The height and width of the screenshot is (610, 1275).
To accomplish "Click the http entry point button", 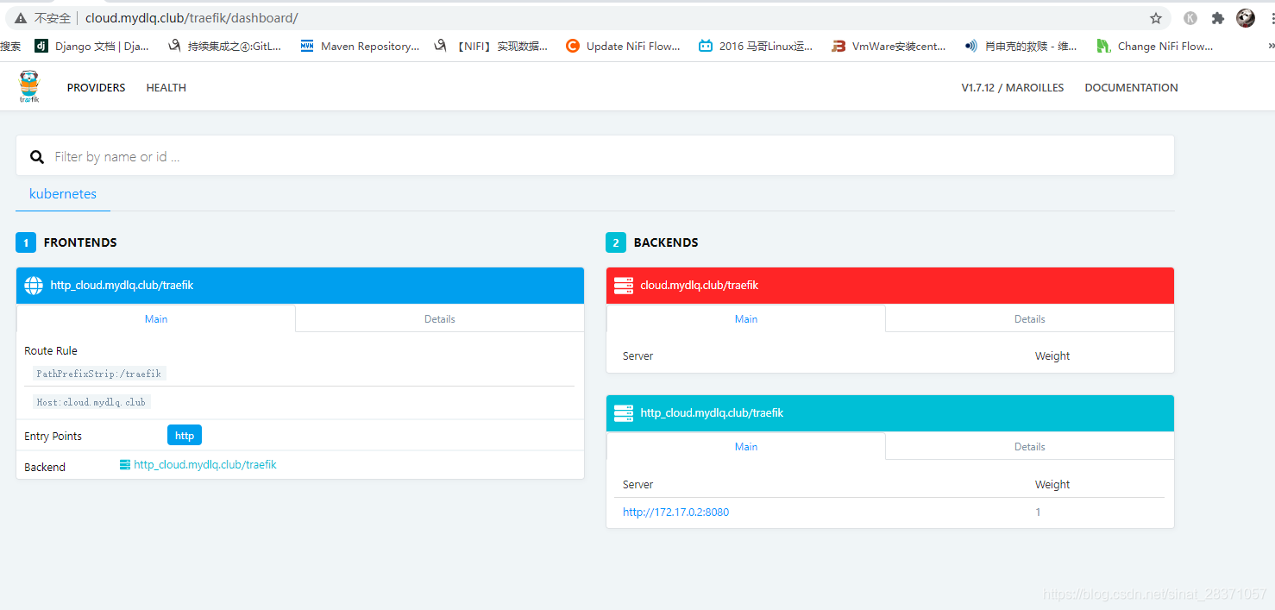I will coord(185,436).
